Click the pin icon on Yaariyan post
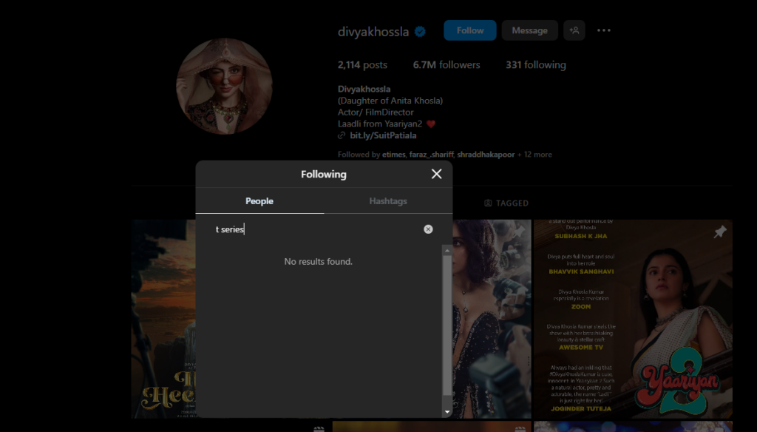The image size is (757, 432). coord(719,232)
